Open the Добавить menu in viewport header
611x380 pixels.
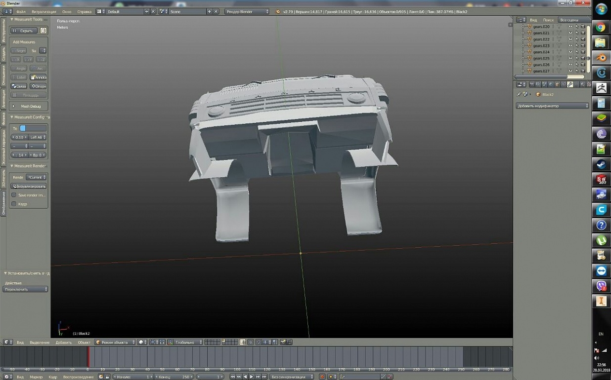click(63, 342)
